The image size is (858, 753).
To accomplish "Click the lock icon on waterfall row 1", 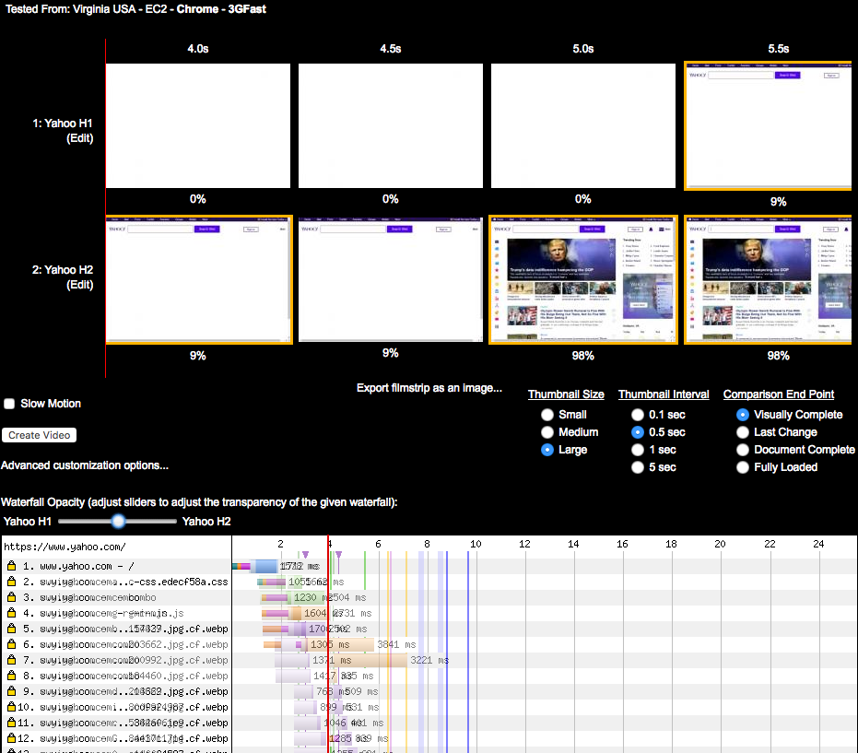I will [x=12, y=566].
